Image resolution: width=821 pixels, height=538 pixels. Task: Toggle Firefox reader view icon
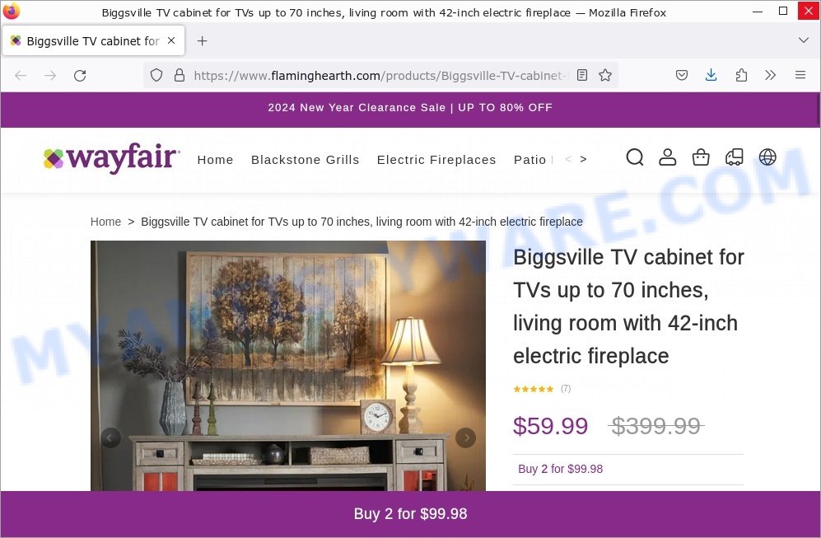581,76
